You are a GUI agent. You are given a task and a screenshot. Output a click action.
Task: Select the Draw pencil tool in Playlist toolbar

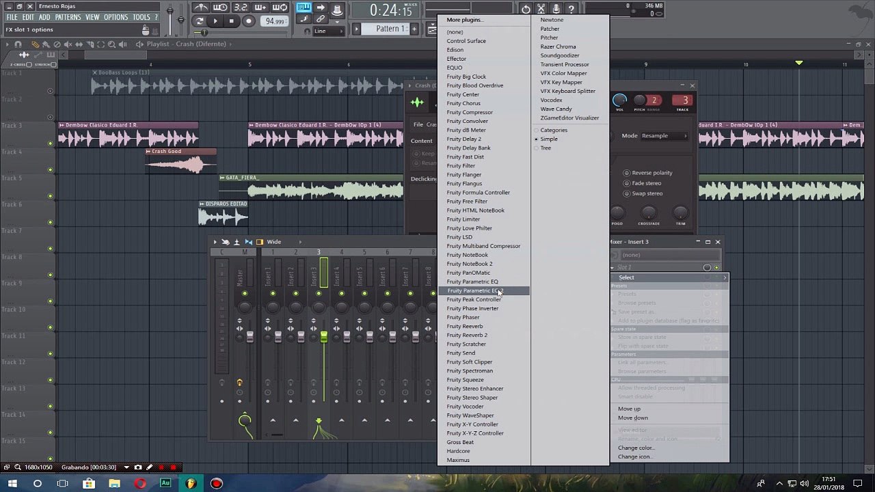35,44
